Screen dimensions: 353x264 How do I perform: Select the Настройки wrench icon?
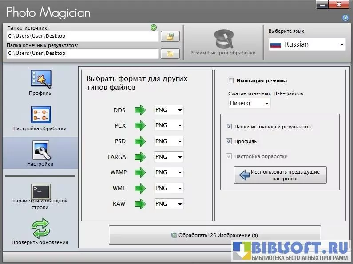click(x=40, y=151)
